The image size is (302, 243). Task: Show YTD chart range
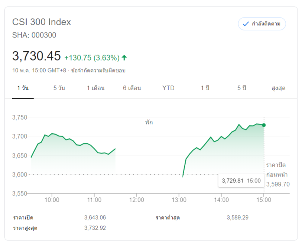click(168, 88)
